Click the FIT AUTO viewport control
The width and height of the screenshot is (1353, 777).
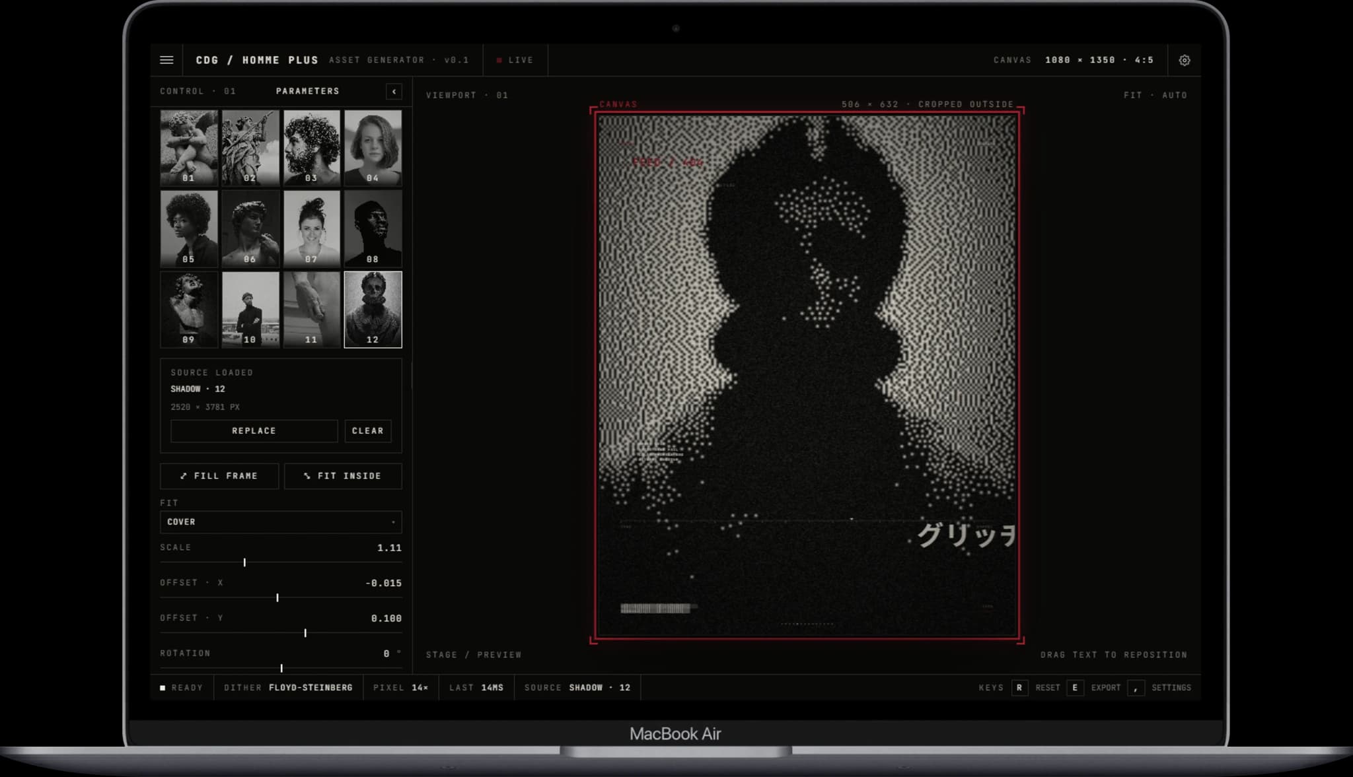click(1155, 96)
